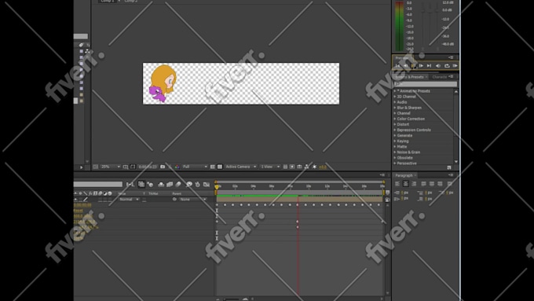Select Keying effects entry
534x301 pixels.
[403, 141]
